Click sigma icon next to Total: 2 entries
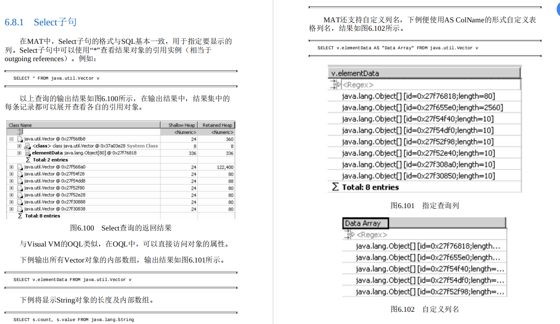Image resolution: width=560 pixels, height=324 pixels. click(28, 160)
